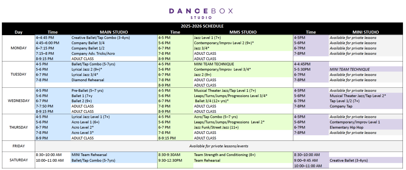The width and height of the screenshot is (406, 170).
Task: Select the WEDNESDAY row label
Action: point(19,101)
